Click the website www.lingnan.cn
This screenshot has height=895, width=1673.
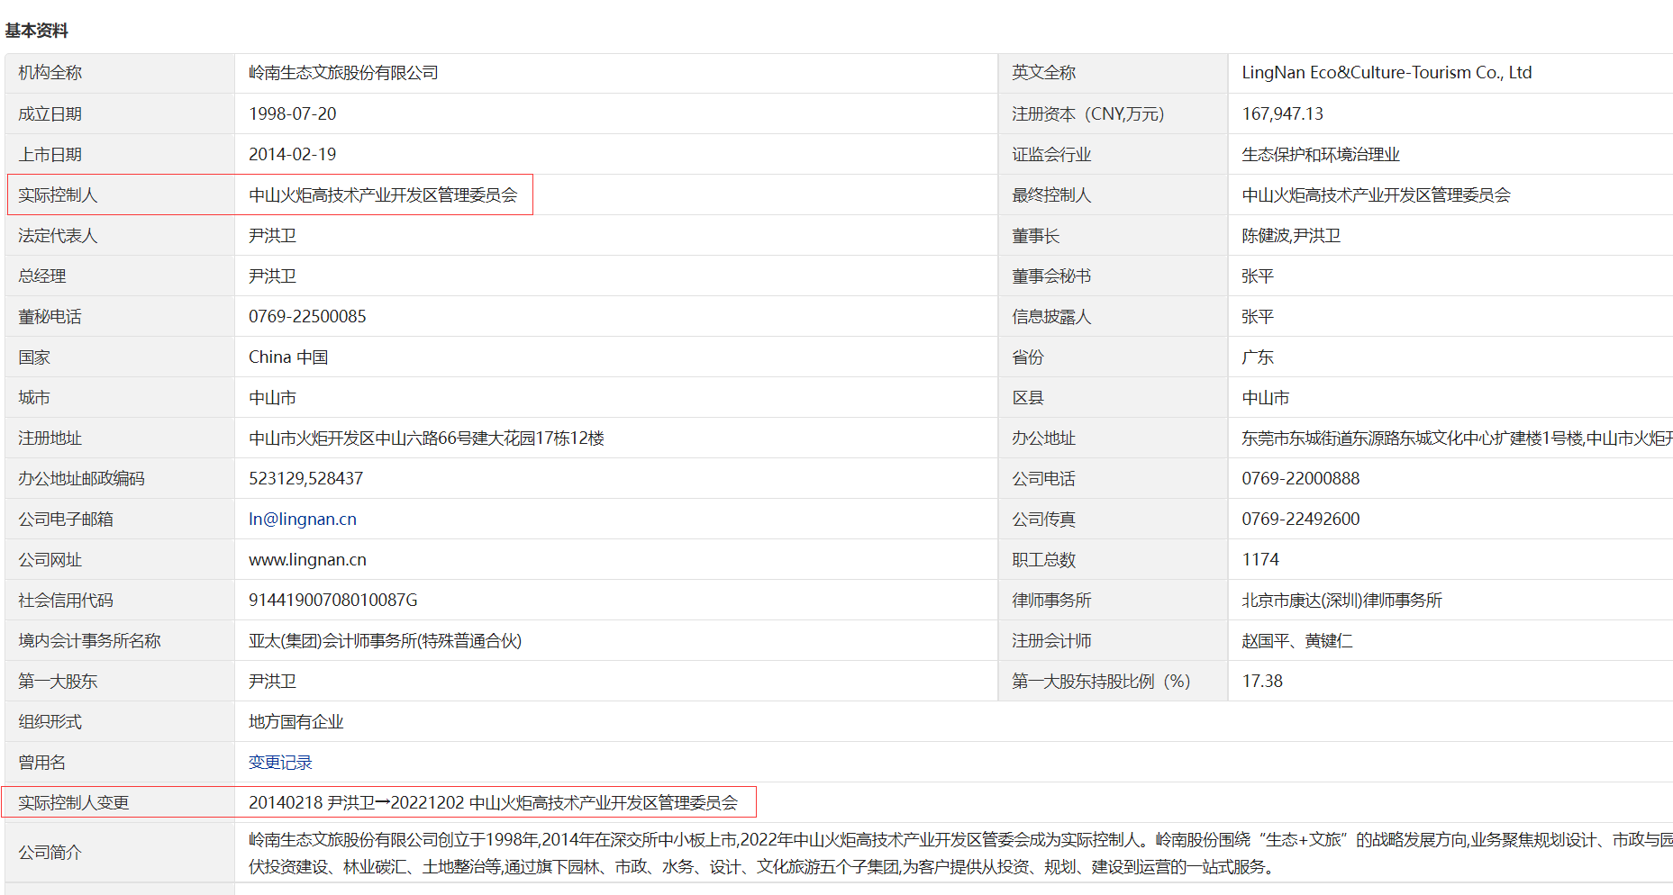click(x=307, y=560)
